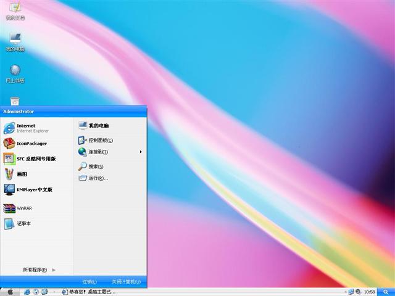Launch WinRAR from start menu
This screenshot has width=395, height=296.
(37, 208)
